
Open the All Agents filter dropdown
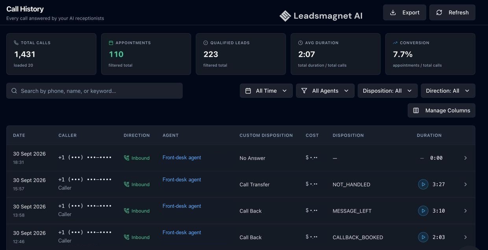(x=325, y=91)
